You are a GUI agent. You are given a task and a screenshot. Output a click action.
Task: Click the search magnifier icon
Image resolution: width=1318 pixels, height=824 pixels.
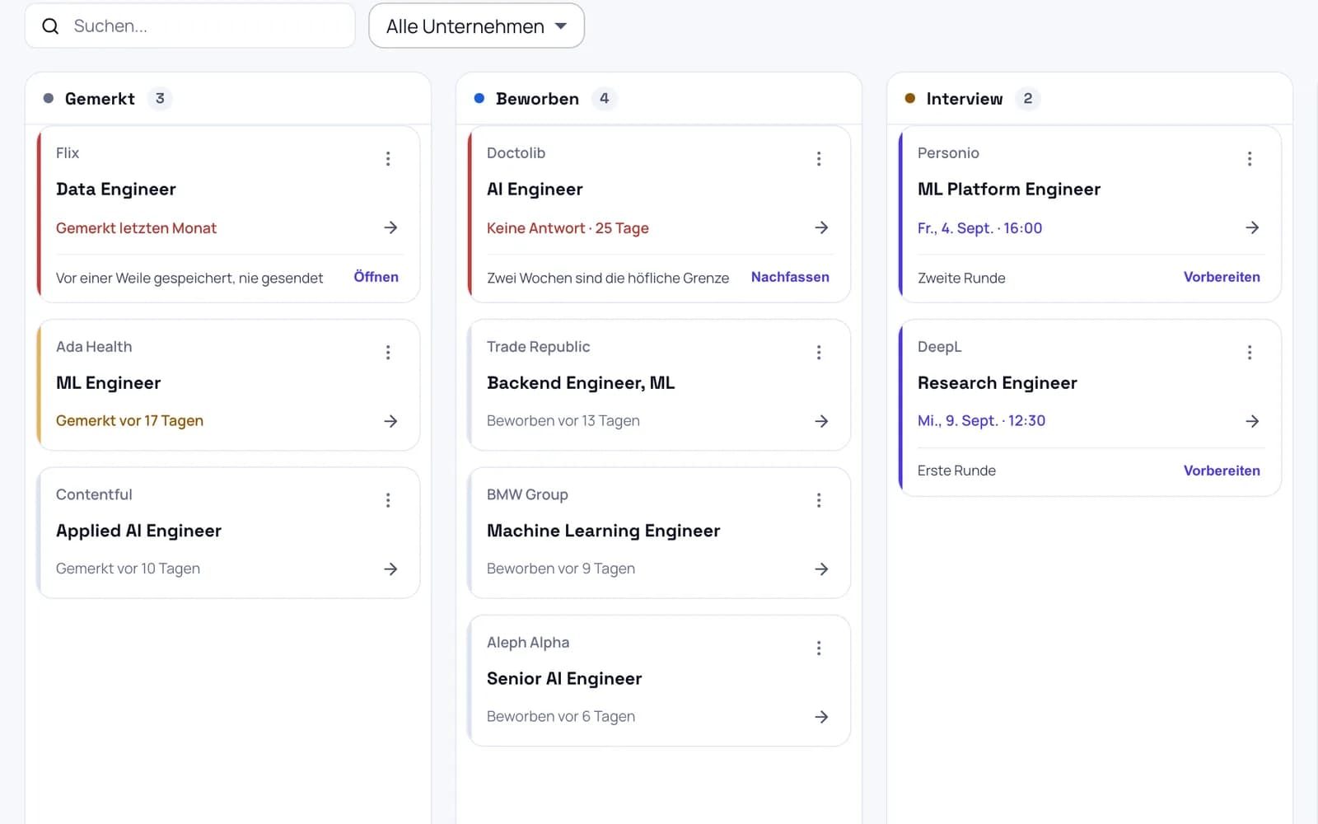coord(50,26)
